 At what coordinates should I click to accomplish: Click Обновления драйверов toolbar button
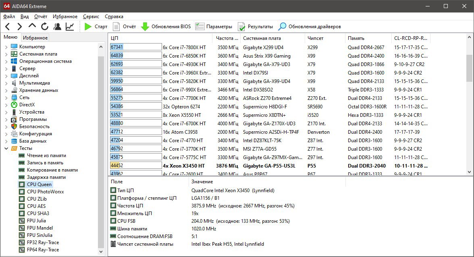coord(310,27)
